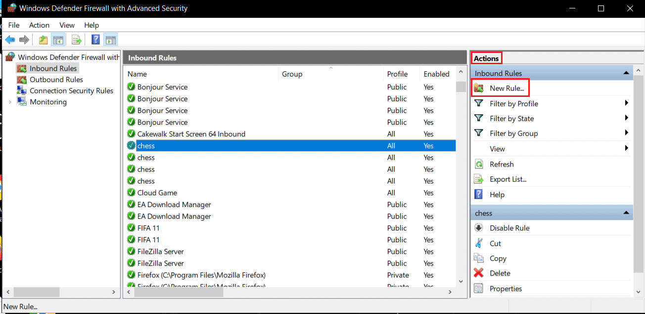
Task: Toggle the Show/Hide Action Pane toolbar icon
Action: point(111,40)
